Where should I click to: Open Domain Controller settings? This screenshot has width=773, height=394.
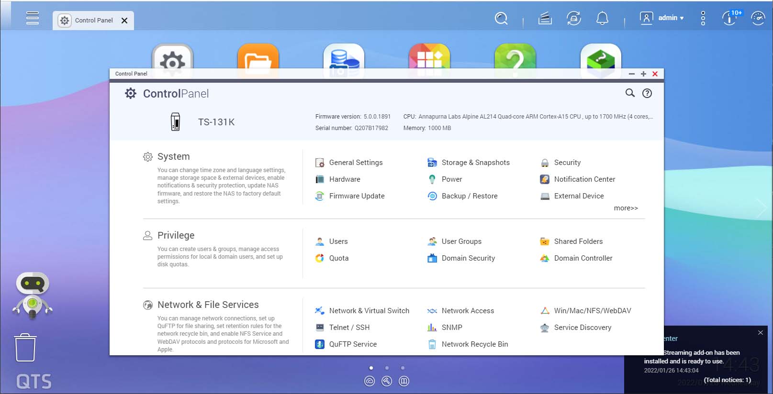click(576, 258)
